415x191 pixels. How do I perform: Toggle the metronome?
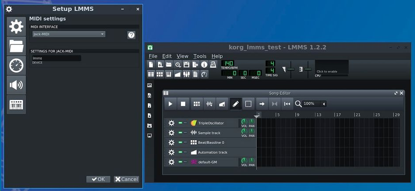coord(213,64)
